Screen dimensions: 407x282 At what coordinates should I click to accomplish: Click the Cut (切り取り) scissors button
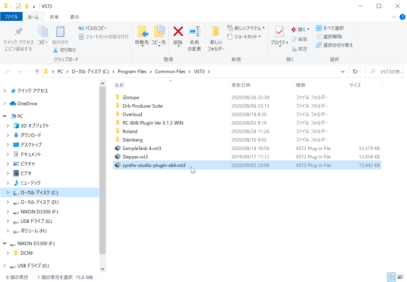coord(65,50)
